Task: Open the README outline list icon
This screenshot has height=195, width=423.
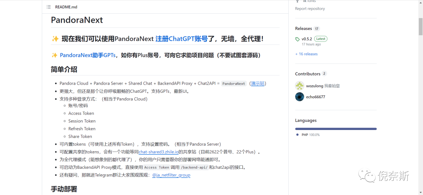Action: point(49,7)
